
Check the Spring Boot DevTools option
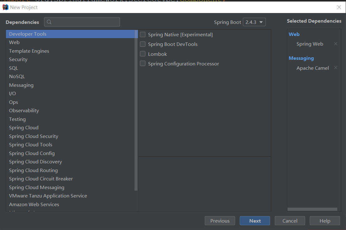(x=143, y=44)
